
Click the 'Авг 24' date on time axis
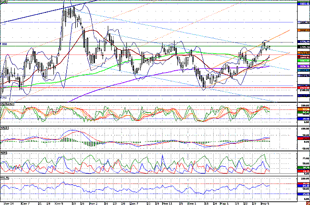click(8, 203)
